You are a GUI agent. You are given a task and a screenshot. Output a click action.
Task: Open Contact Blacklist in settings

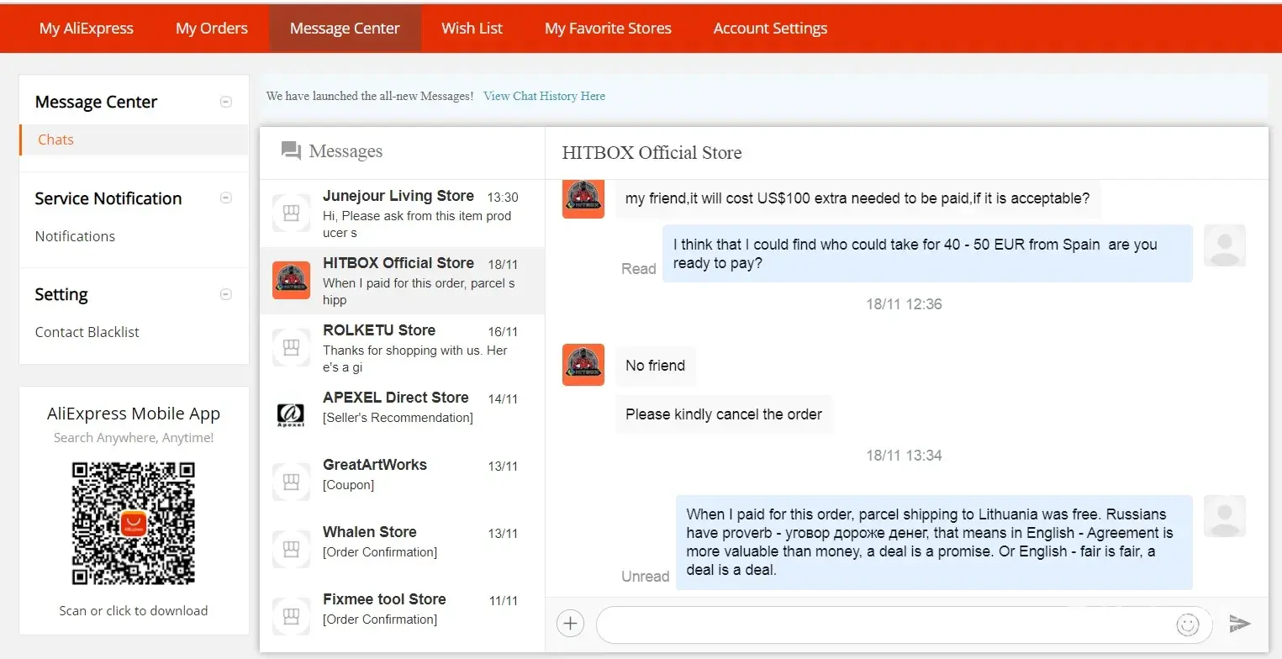click(87, 332)
